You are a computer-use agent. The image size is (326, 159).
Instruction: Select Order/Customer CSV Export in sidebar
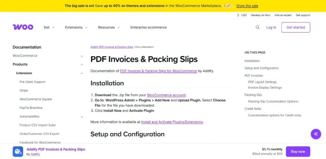click(x=39, y=134)
